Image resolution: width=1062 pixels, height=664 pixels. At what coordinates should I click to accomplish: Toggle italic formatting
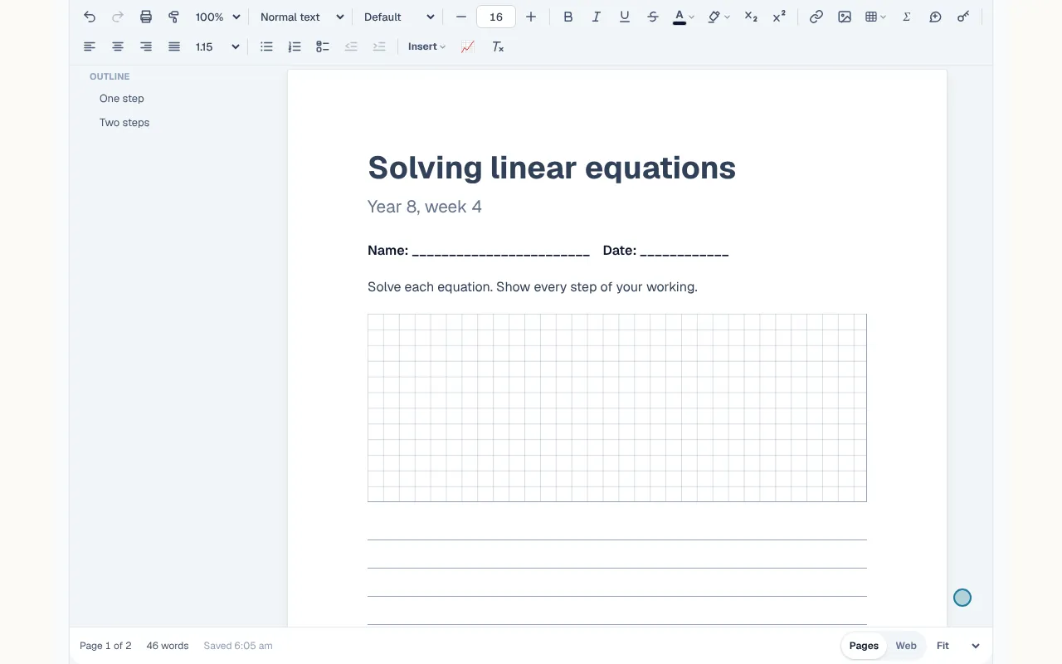[597, 17]
